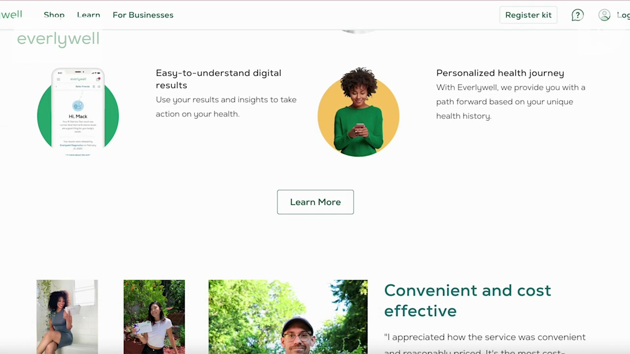Click the Easy-to-understand digital results heading

[219, 79]
